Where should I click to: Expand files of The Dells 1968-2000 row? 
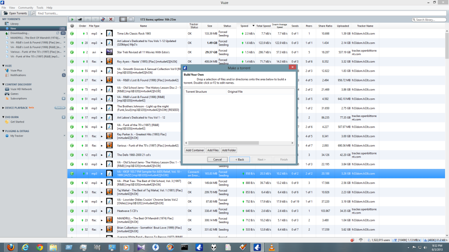pos(102,155)
